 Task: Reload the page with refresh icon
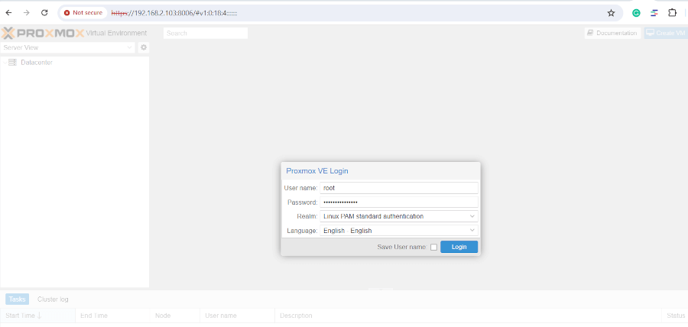click(44, 13)
